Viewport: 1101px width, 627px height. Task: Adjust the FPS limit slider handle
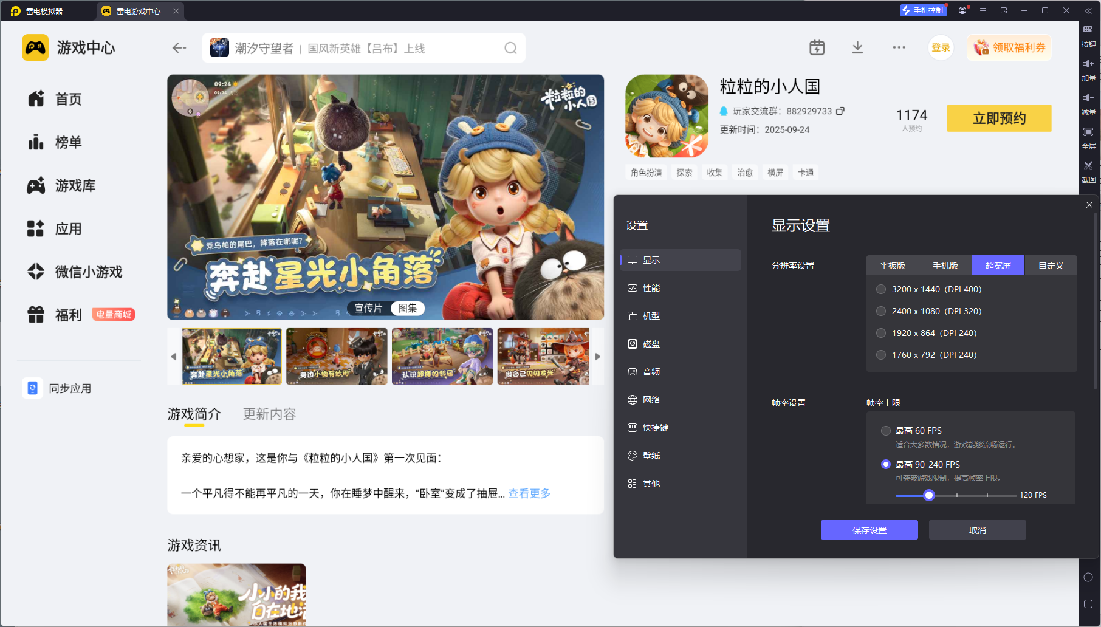928,495
